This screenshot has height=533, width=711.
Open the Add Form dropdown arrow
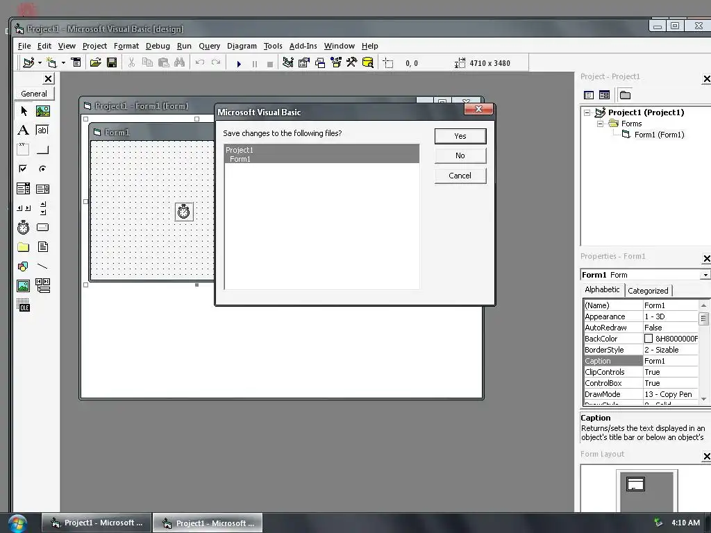click(x=63, y=62)
